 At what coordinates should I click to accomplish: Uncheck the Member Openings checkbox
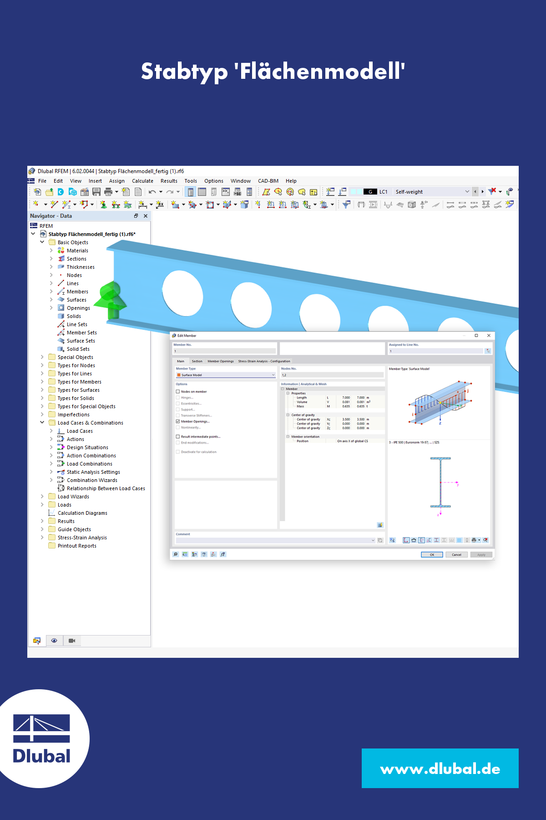pos(178,421)
